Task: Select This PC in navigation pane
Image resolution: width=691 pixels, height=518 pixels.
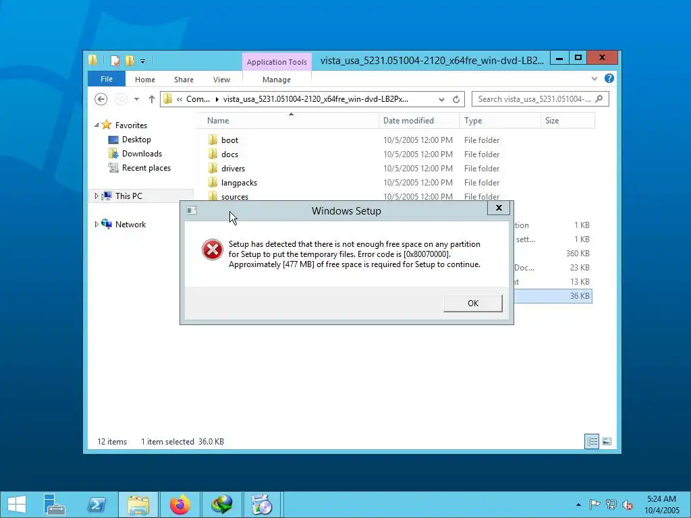Action: pos(129,196)
